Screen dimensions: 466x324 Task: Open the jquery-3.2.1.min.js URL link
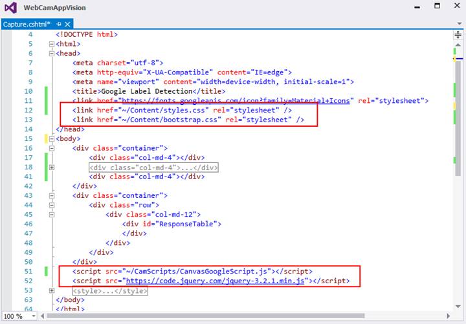coord(215,281)
